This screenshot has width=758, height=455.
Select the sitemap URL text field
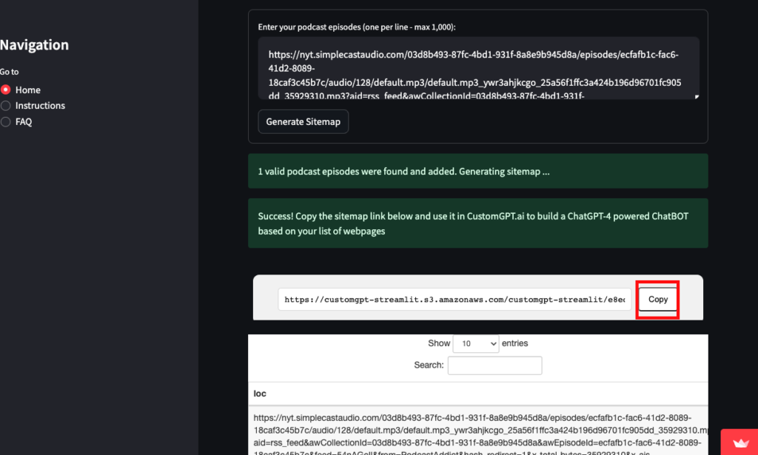455,300
